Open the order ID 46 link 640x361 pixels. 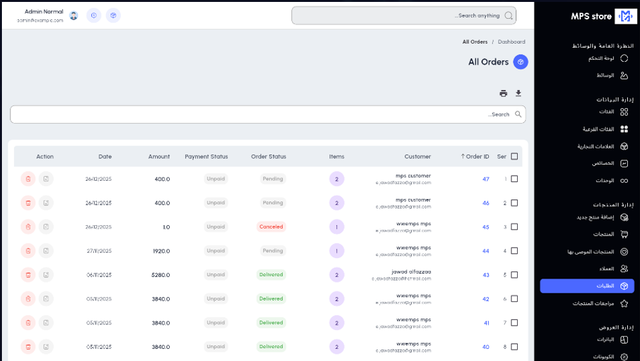[x=486, y=203]
